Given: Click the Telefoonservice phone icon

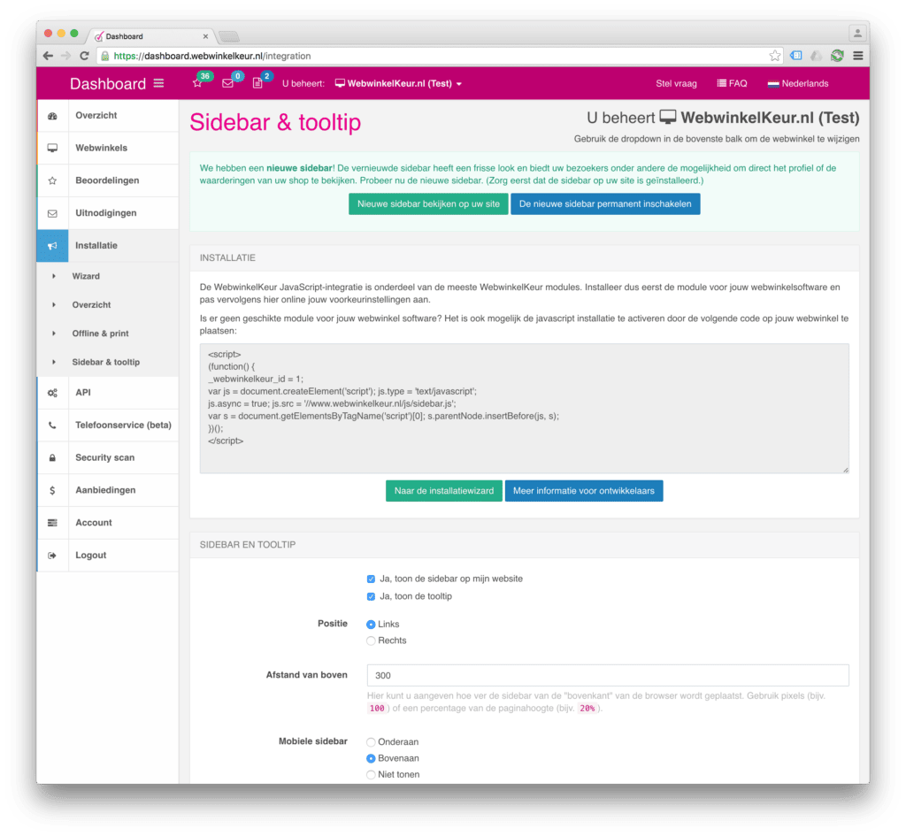Looking at the screenshot, I should tap(52, 426).
